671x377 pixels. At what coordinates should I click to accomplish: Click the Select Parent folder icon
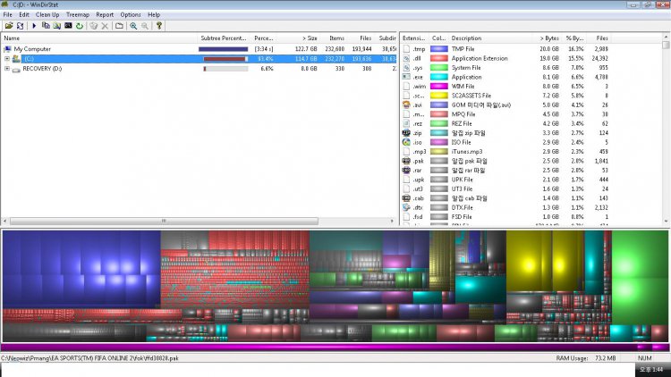coord(119,26)
